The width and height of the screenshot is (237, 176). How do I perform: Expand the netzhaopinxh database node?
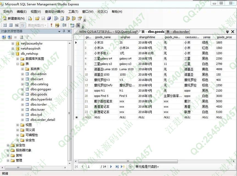(x=13, y=49)
